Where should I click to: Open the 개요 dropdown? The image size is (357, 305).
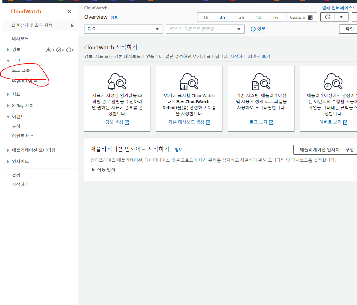(x=124, y=29)
